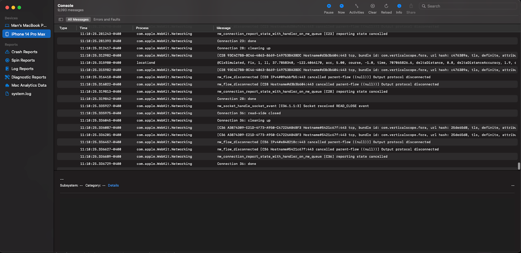
Task: Select row with timestamp 11:10:25.312982-0400
Action: point(287,56)
